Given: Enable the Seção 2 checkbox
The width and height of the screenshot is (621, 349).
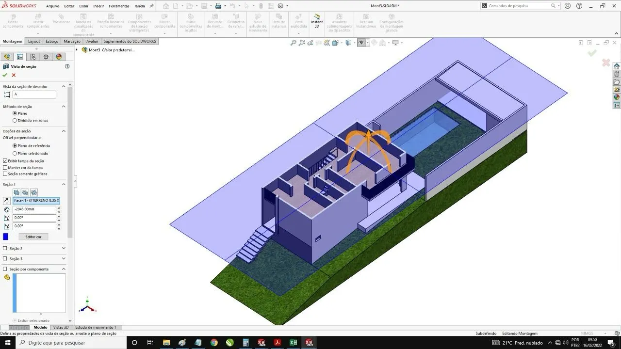Looking at the screenshot, I should pos(5,248).
